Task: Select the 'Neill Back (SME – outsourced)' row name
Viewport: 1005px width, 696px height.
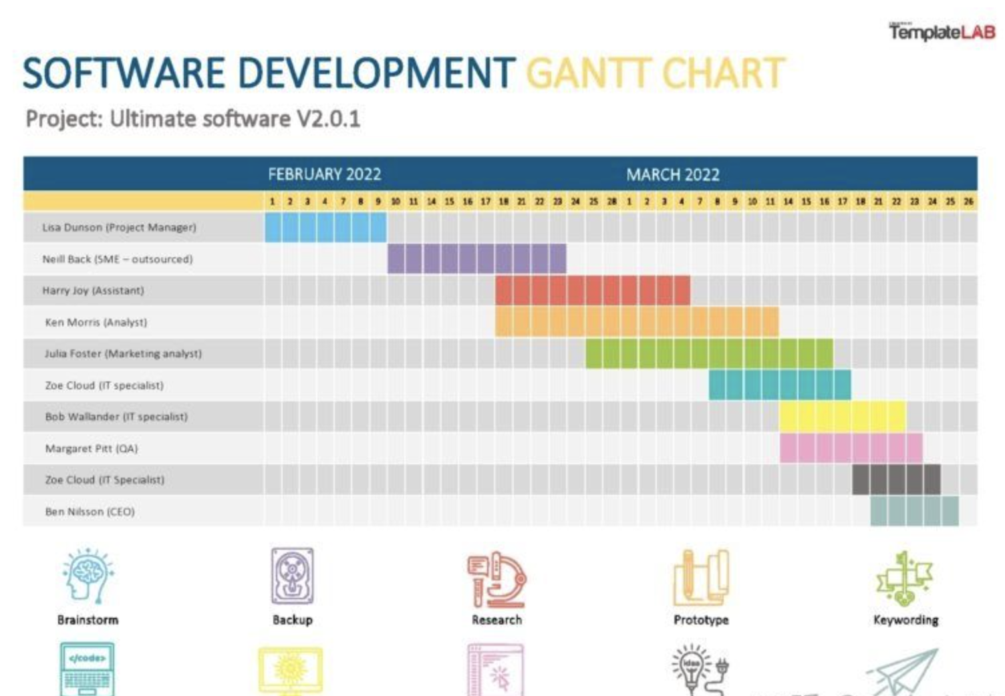Action: point(117,258)
